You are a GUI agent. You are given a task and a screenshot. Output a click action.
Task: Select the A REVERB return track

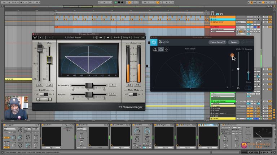223,108
